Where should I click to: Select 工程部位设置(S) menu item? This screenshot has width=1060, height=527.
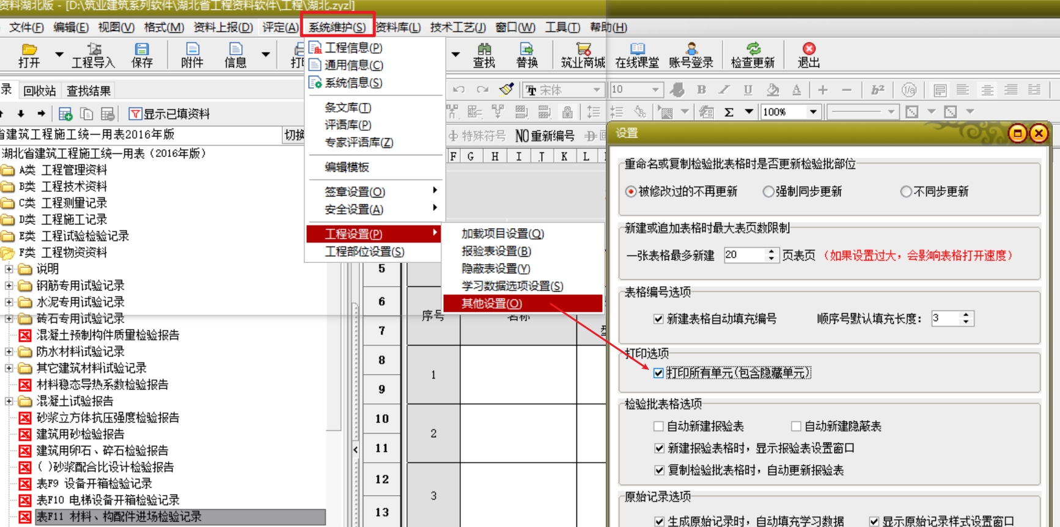pyautogui.click(x=364, y=251)
